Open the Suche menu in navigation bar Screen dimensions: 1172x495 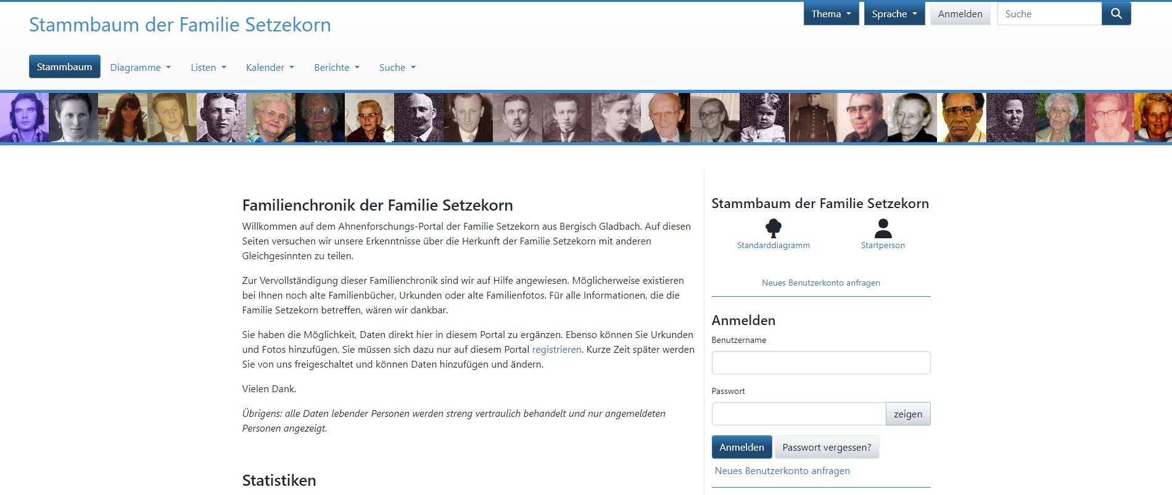397,67
